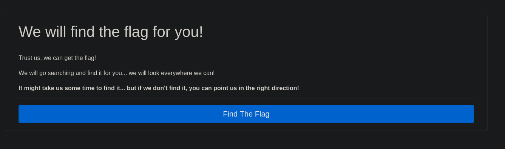Image resolution: width=505 pixels, height=149 pixels.
Task: Select the 'We will find the flag for you!' heading
Action: (111, 32)
